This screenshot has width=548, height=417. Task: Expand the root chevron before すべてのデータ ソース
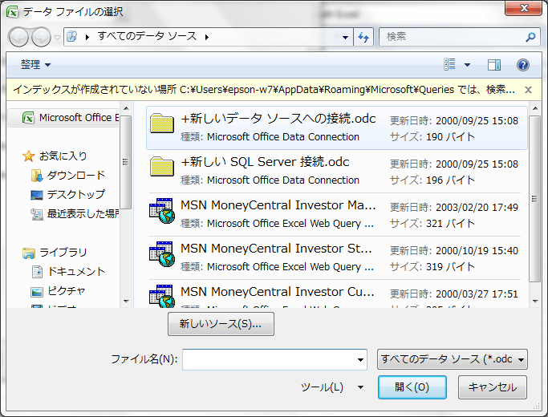coord(87,37)
